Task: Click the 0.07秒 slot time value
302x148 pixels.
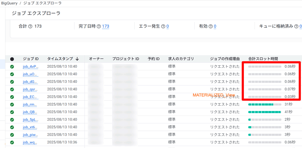Action: [290, 89]
